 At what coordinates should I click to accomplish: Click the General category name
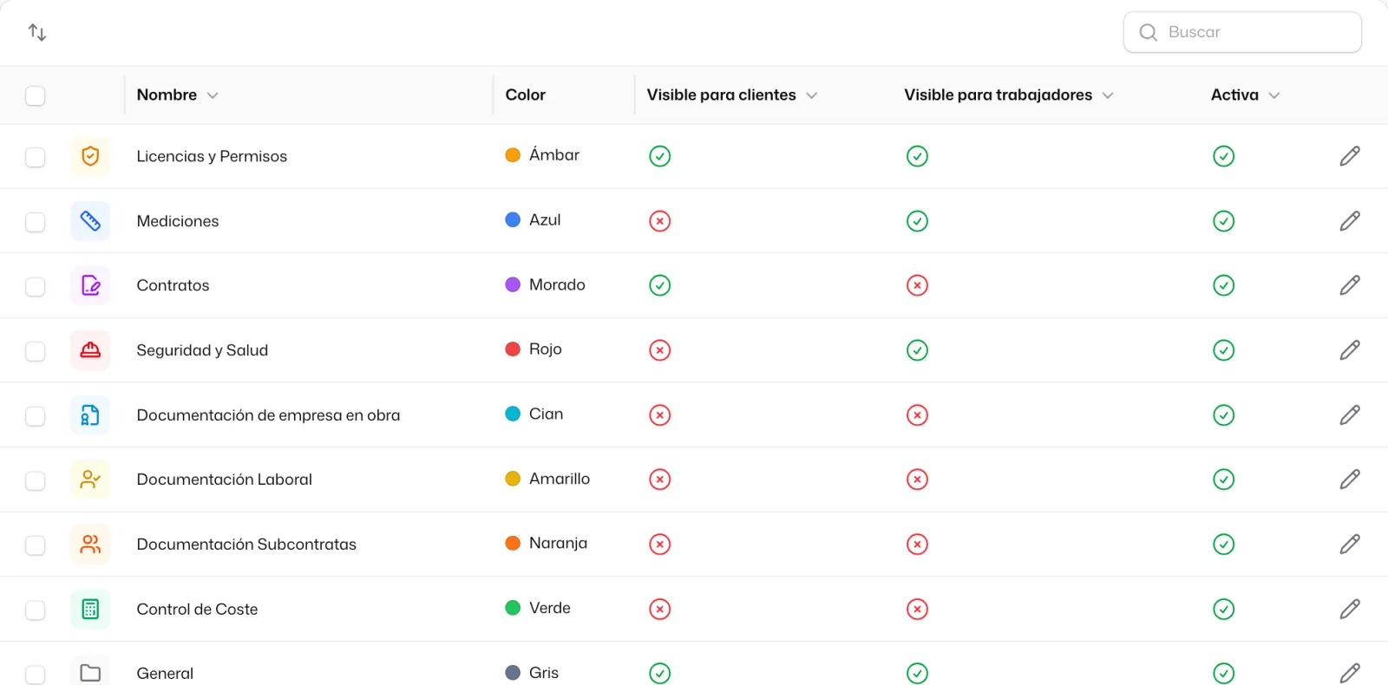(x=165, y=673)
